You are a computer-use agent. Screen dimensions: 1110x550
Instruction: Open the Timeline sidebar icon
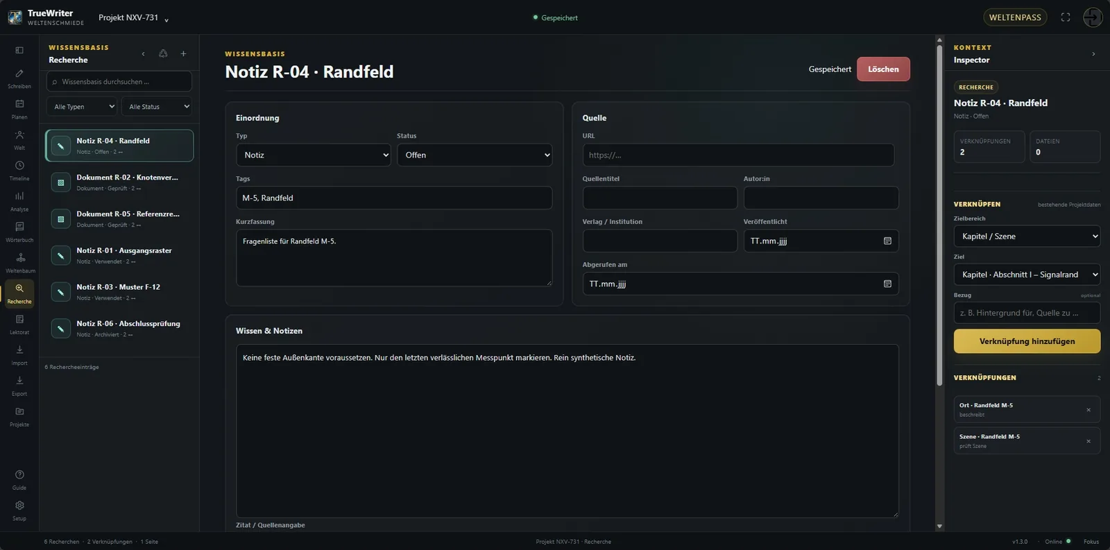coord(19,171)
